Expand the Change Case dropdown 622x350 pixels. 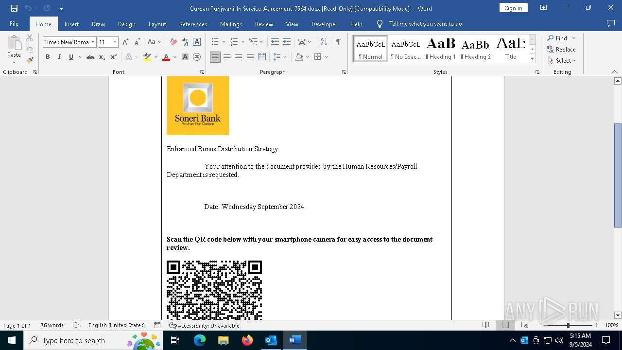(x=159, y=42)
